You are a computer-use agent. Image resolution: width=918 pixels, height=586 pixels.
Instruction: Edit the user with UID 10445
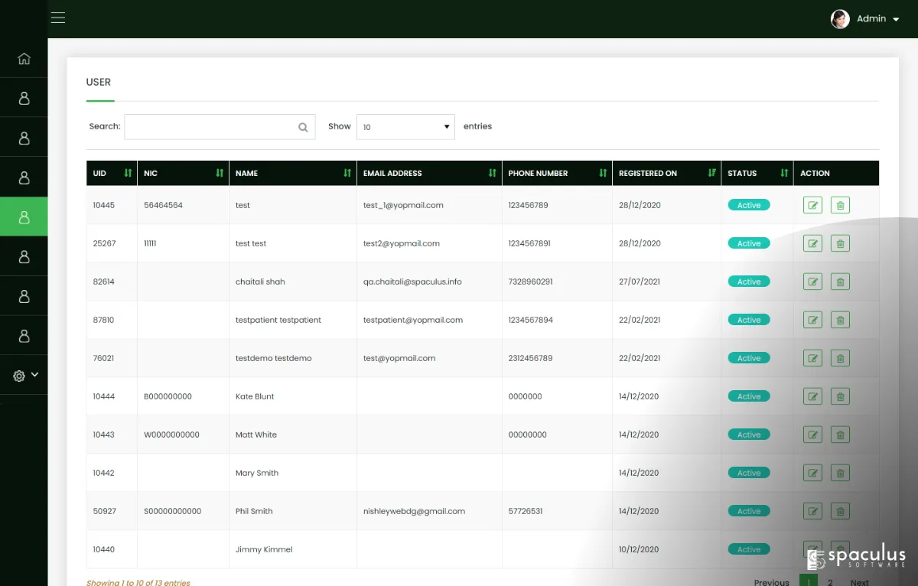812,205
